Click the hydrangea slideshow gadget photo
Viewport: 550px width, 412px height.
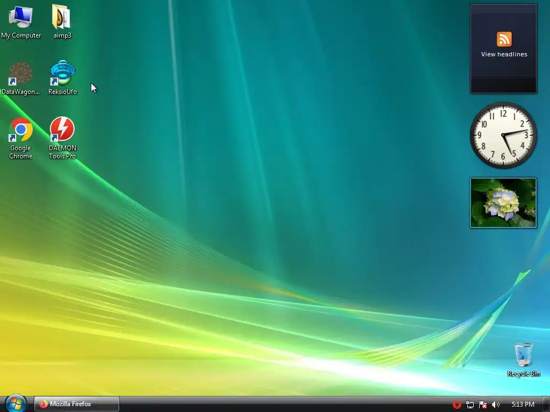click(503, 203)
